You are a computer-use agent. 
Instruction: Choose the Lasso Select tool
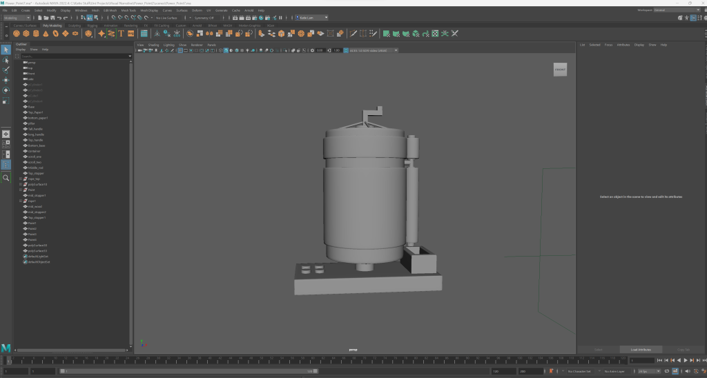(6, 60)
